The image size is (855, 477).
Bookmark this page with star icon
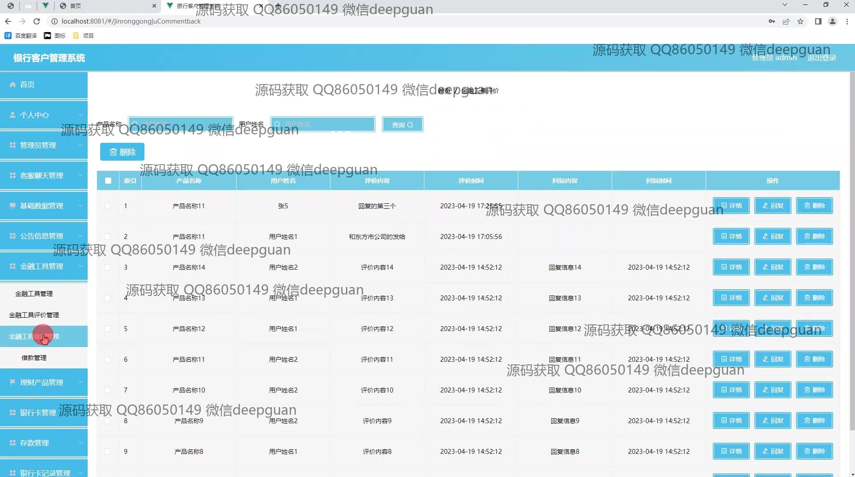(800, 21)
